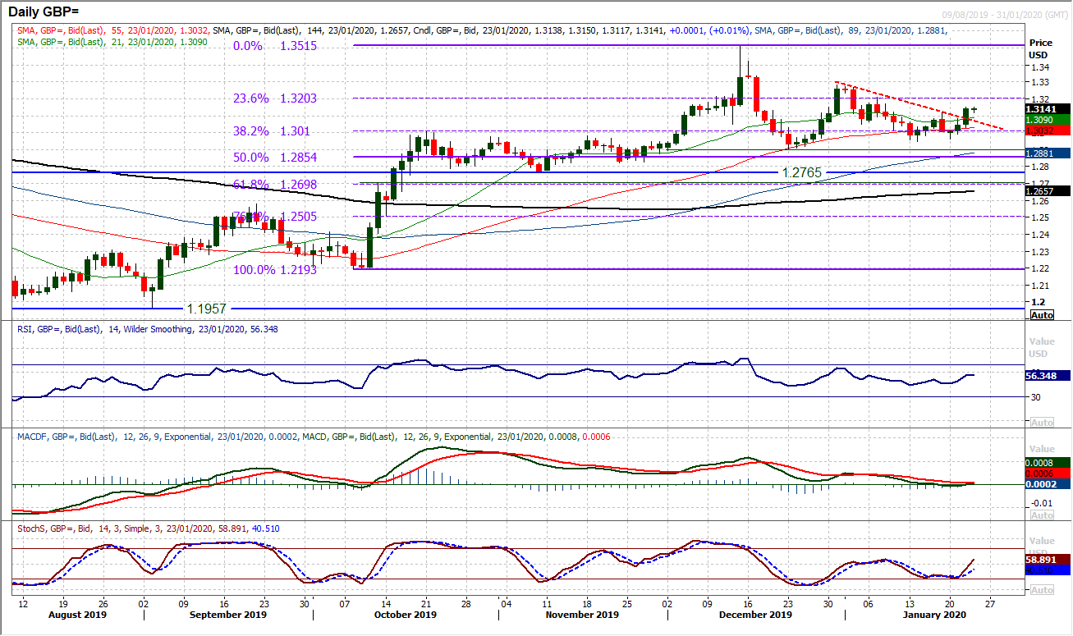This screenshot has width=1073, height=636.
Task: Toggle Auto scaling on the price axis
Action: (1041, 314)
